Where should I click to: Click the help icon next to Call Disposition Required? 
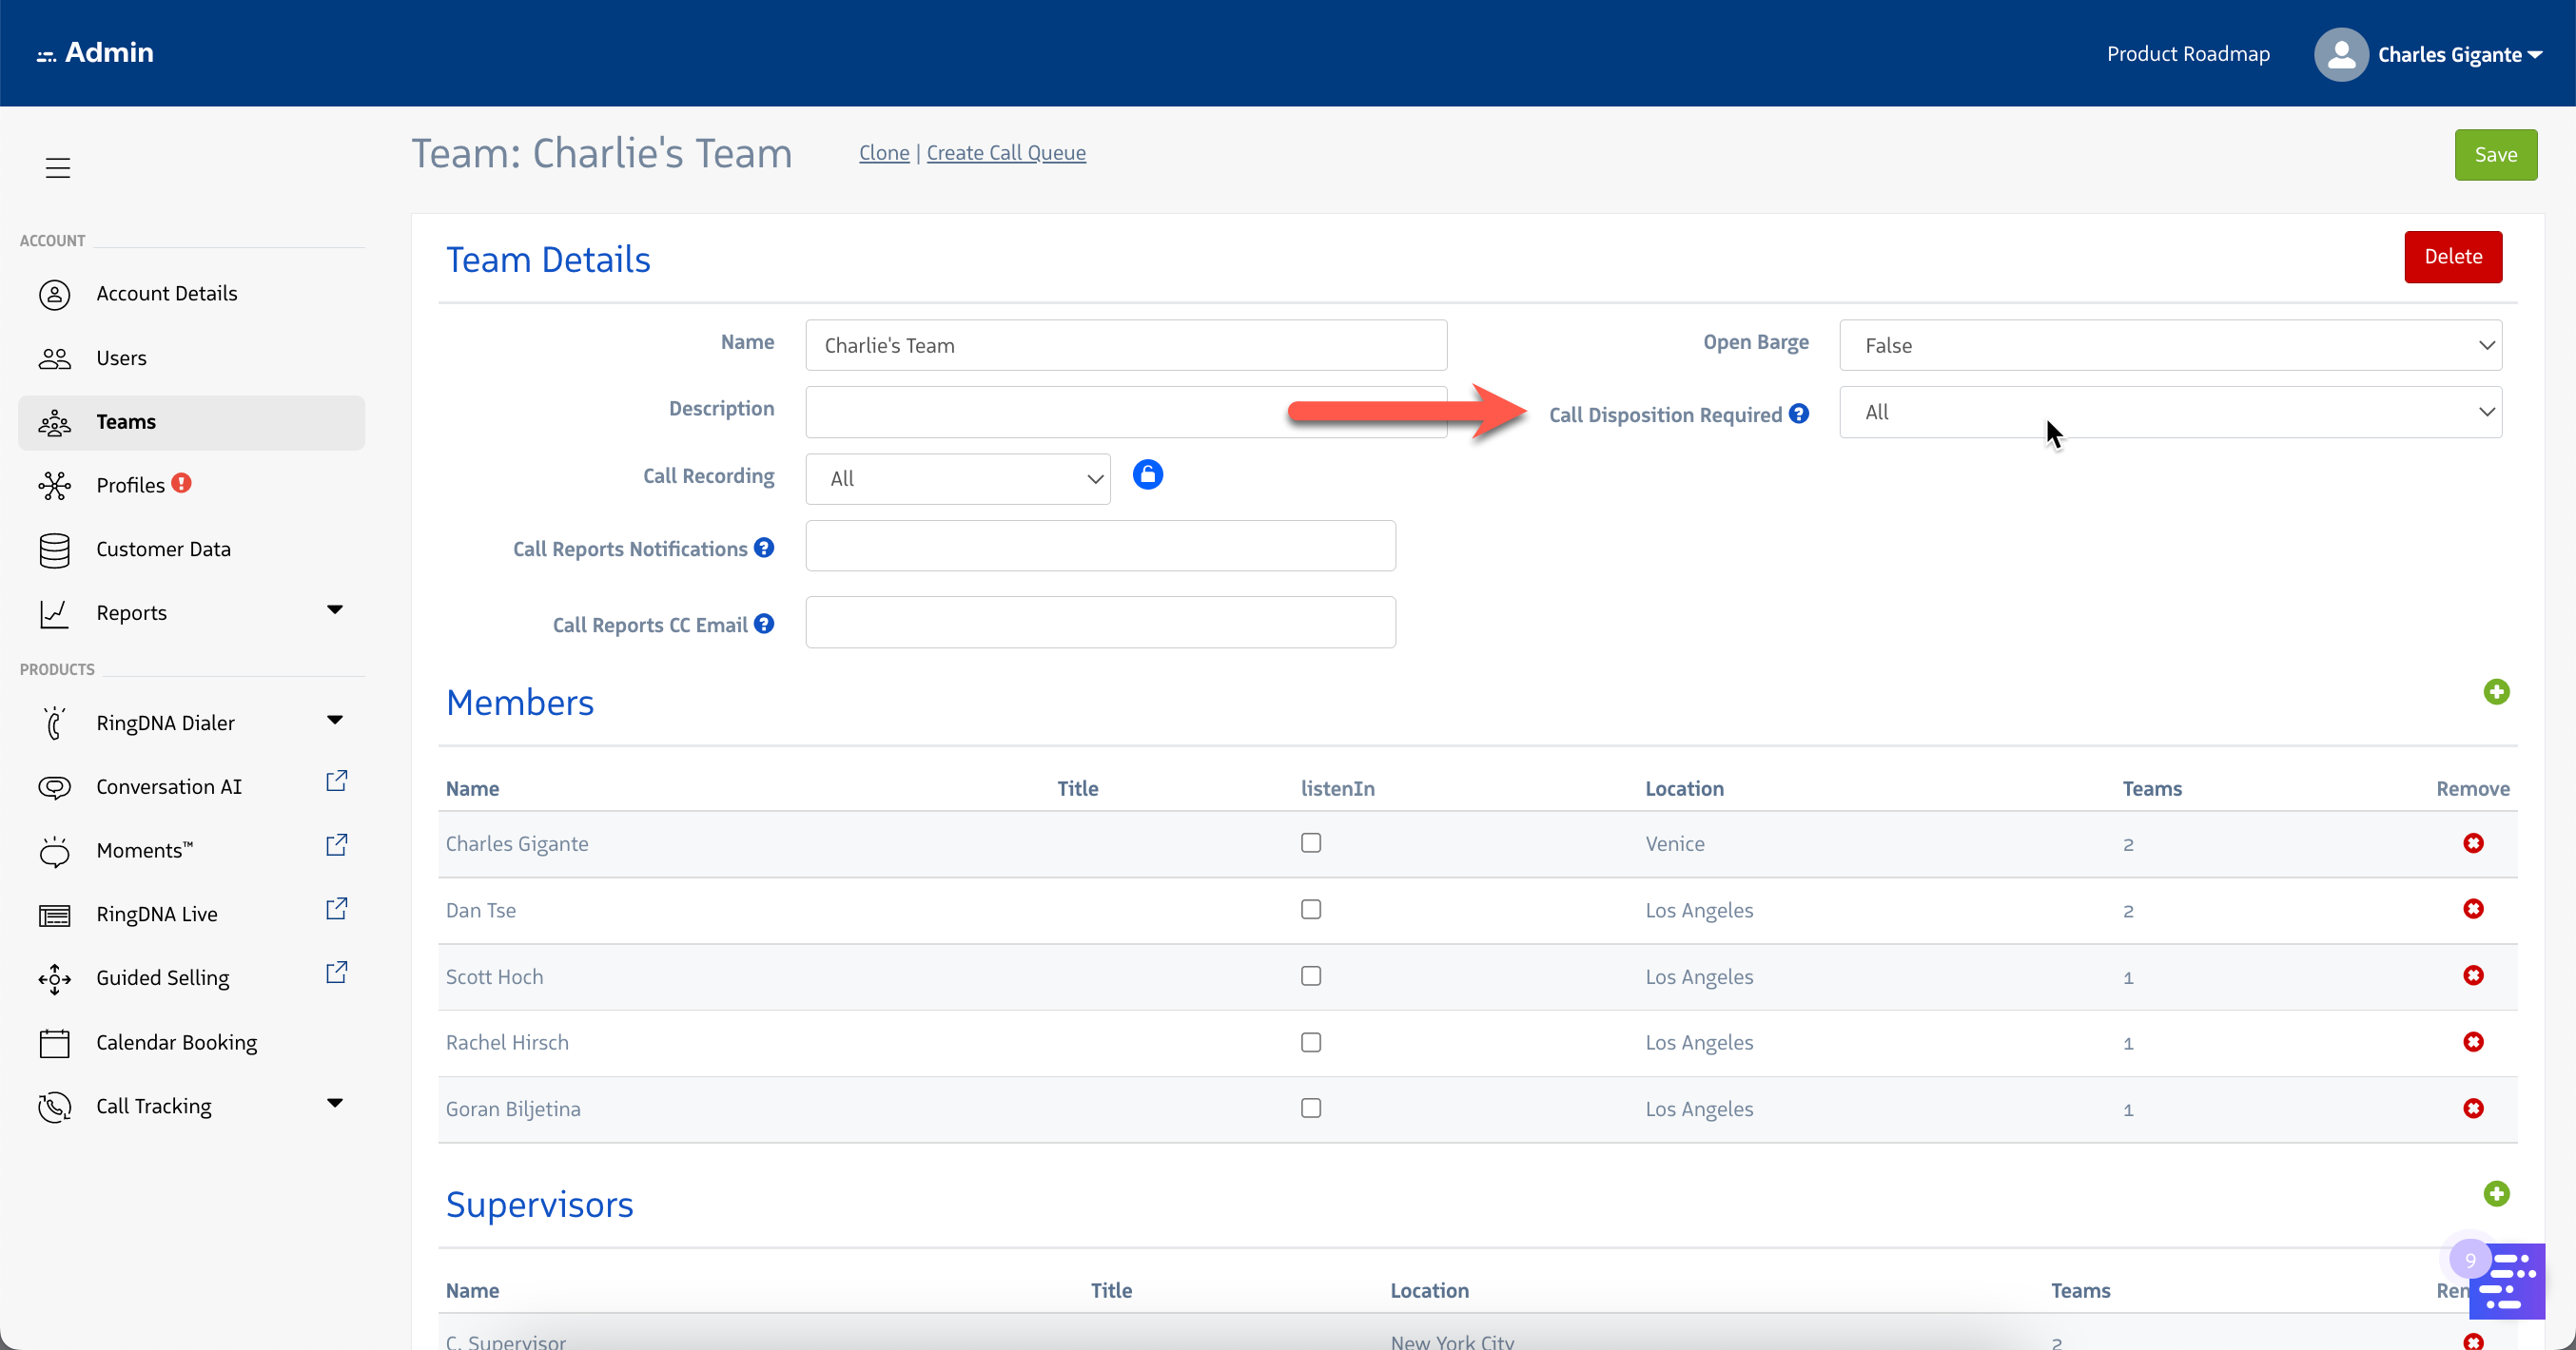[1798, 414]
